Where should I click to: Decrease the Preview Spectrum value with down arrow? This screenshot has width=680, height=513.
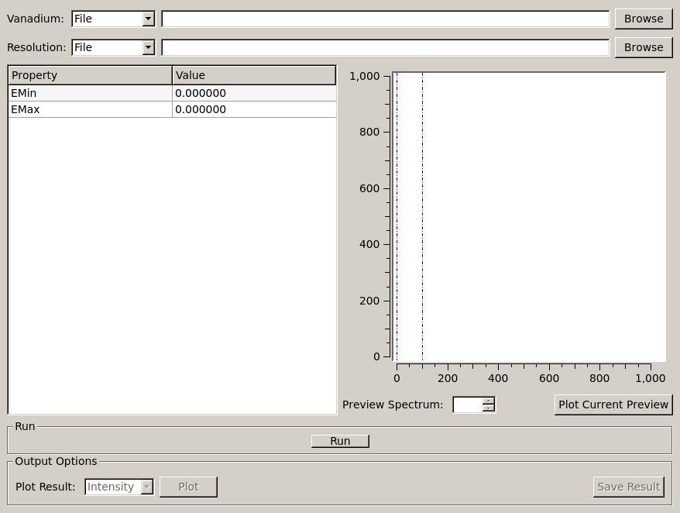(488, 408)
